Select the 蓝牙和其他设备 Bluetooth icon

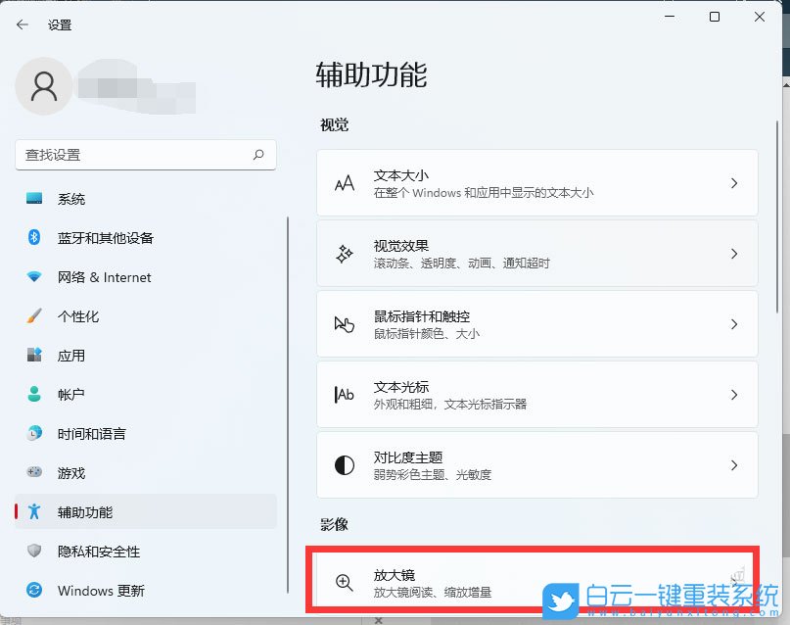coord(35,238)
